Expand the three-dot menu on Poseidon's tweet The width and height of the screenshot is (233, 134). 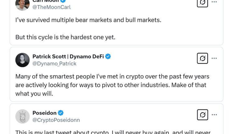214,115
